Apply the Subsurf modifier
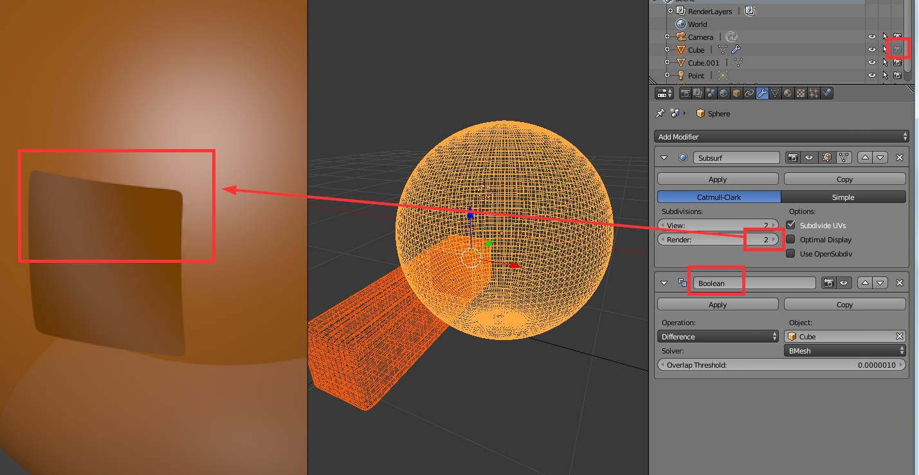This screenshot has height=475, width=919. click(x=718, y=179)
